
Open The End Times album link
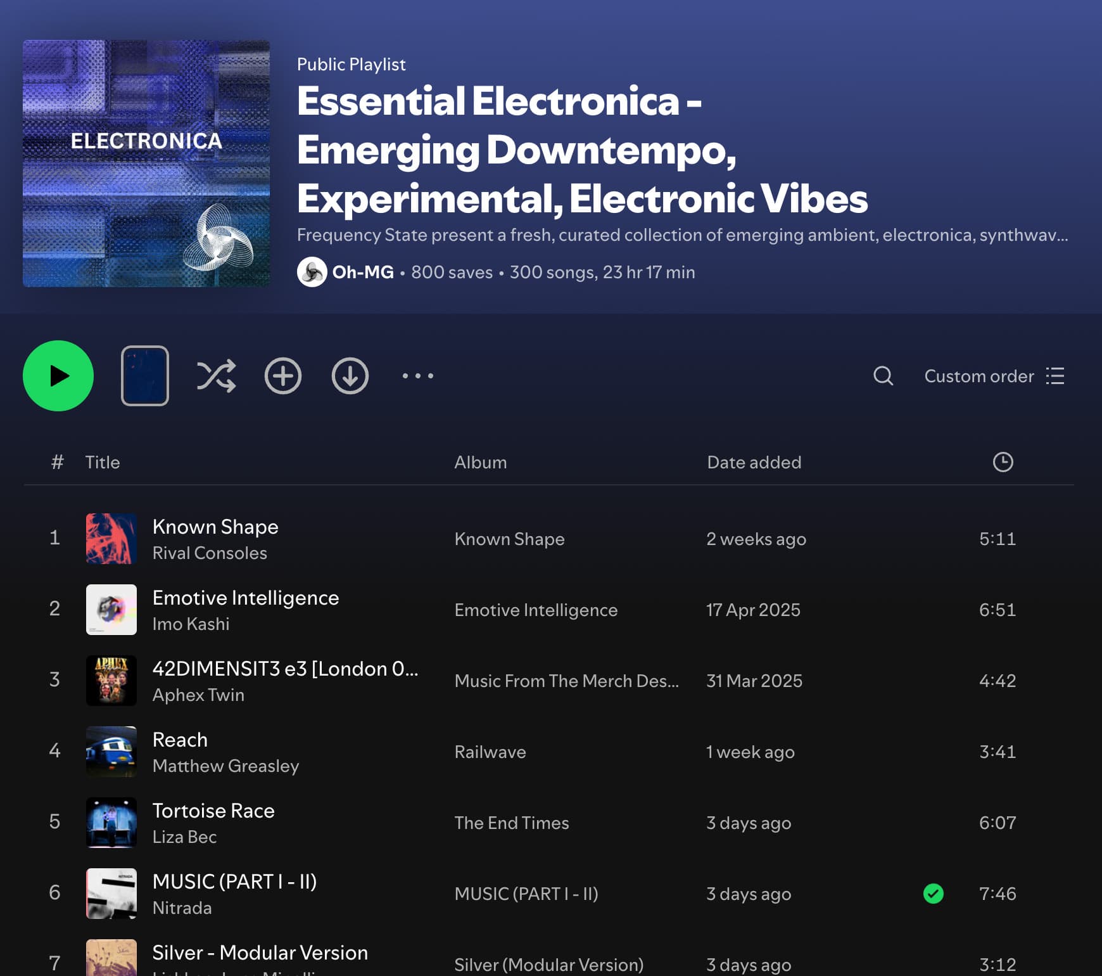512,823
